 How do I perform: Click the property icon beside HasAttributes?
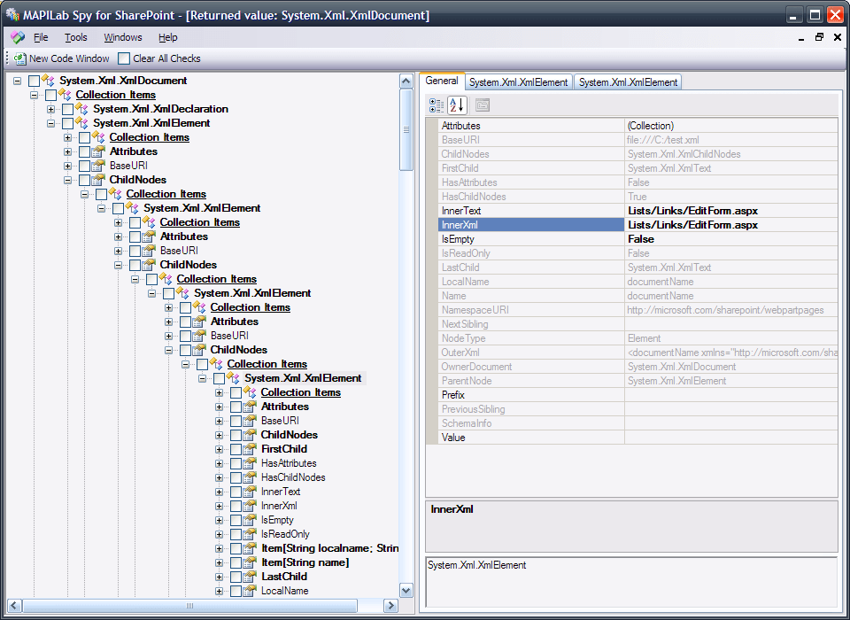click(x=250, y=463)
